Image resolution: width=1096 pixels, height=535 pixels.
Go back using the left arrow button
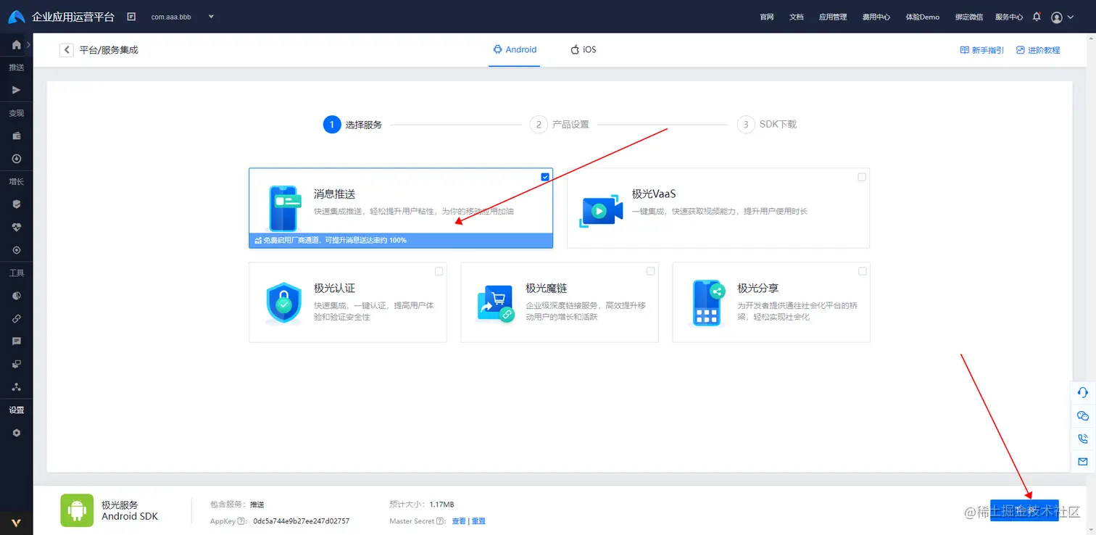(x=67, y=50)
